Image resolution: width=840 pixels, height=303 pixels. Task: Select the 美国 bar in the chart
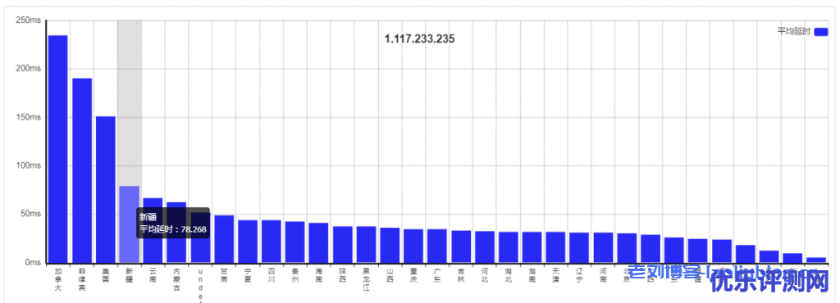(x=106, y=190)
